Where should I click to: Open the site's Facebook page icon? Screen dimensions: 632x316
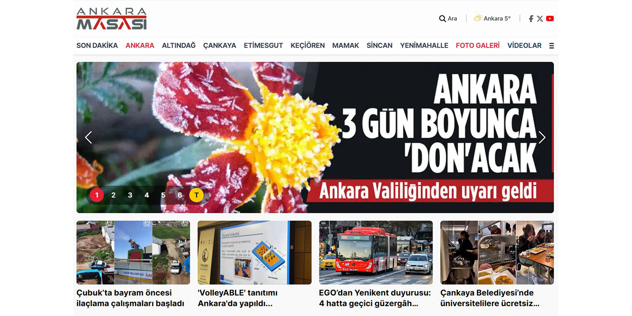530,18
